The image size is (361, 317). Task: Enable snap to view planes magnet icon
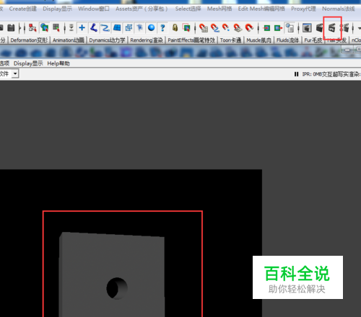pyautogui.click(x=238, y=28)
